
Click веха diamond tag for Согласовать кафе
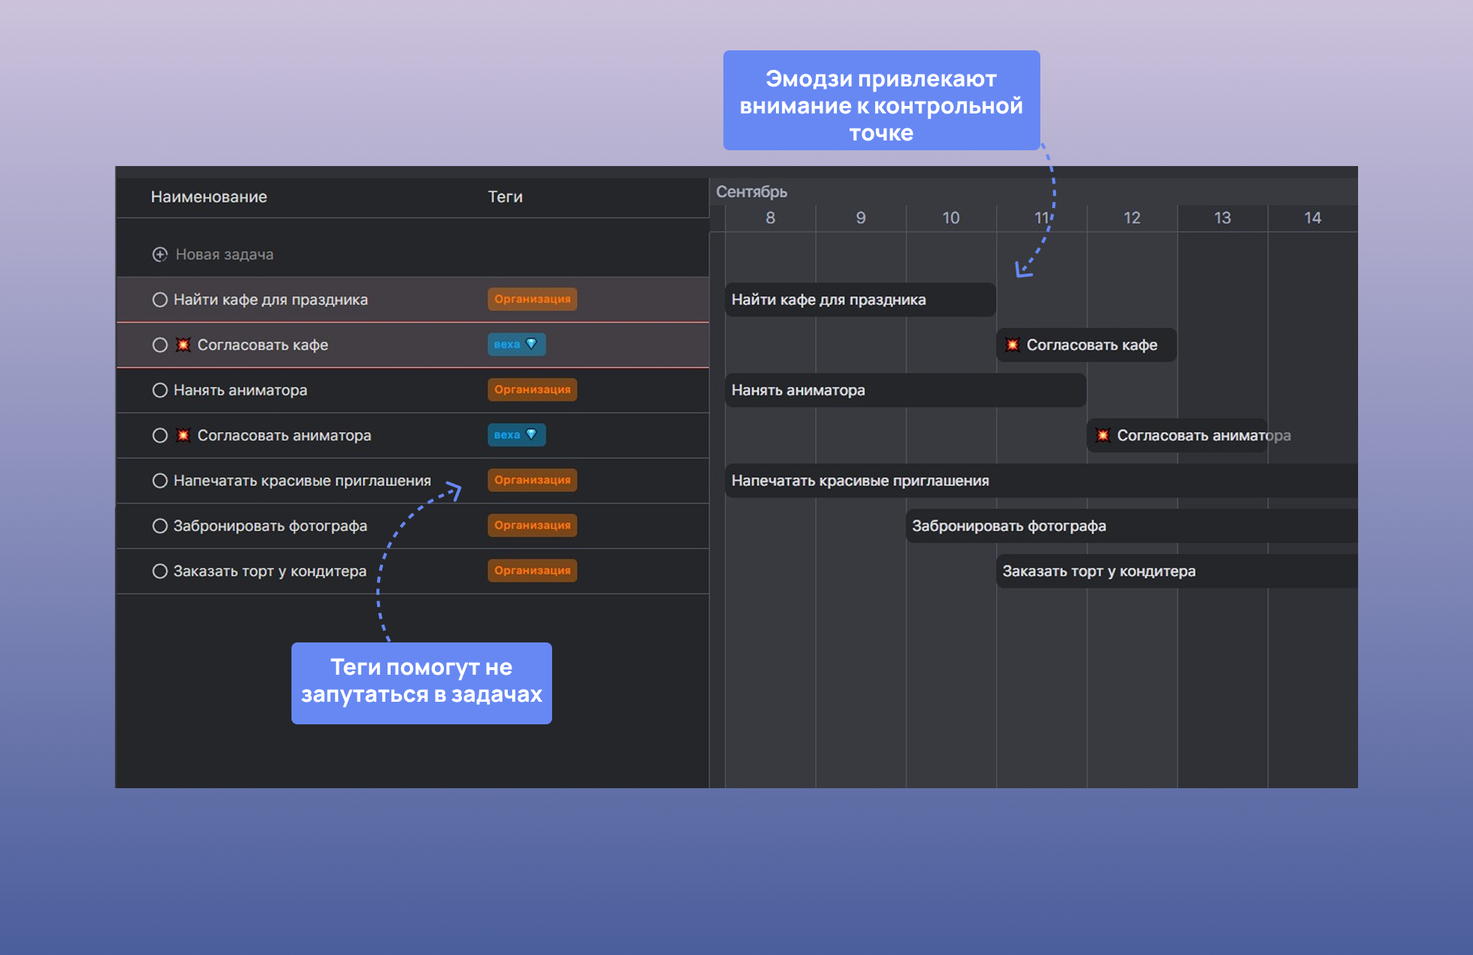516,344
